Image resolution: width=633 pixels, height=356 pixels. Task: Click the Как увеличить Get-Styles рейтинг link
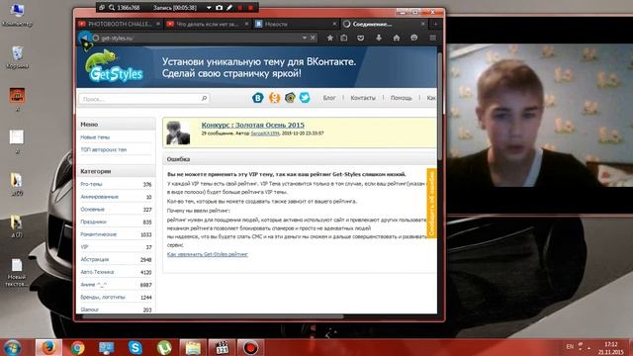click(x=208, y=254)
